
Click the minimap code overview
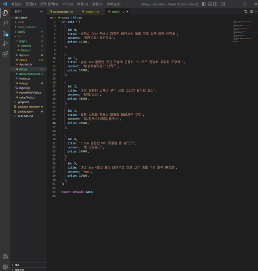(244, 31)
